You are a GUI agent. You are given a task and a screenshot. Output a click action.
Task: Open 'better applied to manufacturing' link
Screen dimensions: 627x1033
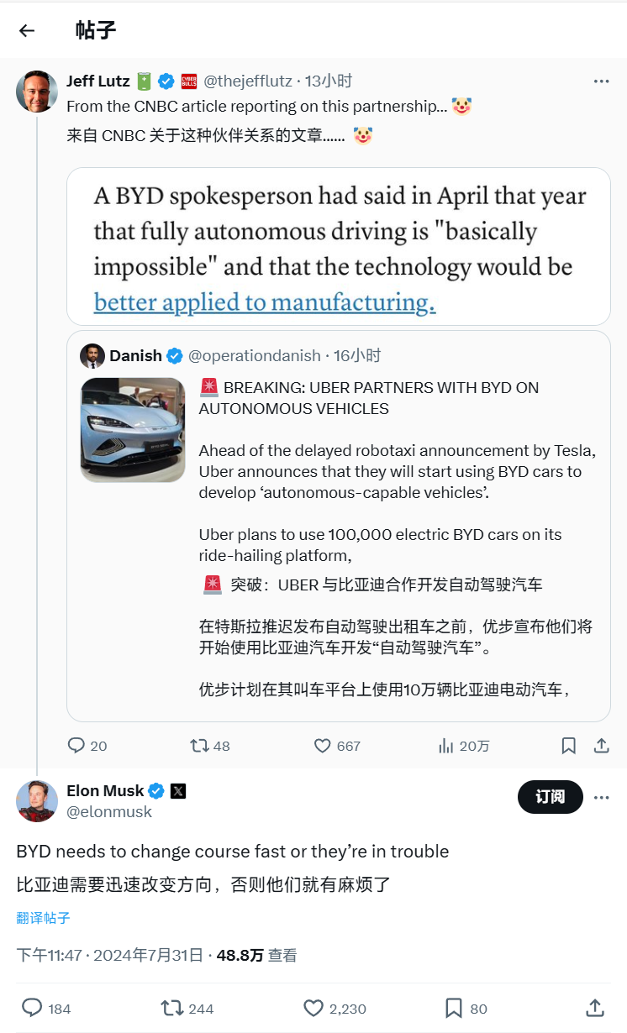pyautogui.click(x=264, y=302)
